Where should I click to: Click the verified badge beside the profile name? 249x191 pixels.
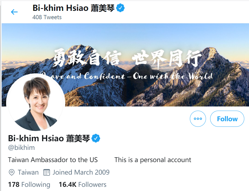(96, 138)
